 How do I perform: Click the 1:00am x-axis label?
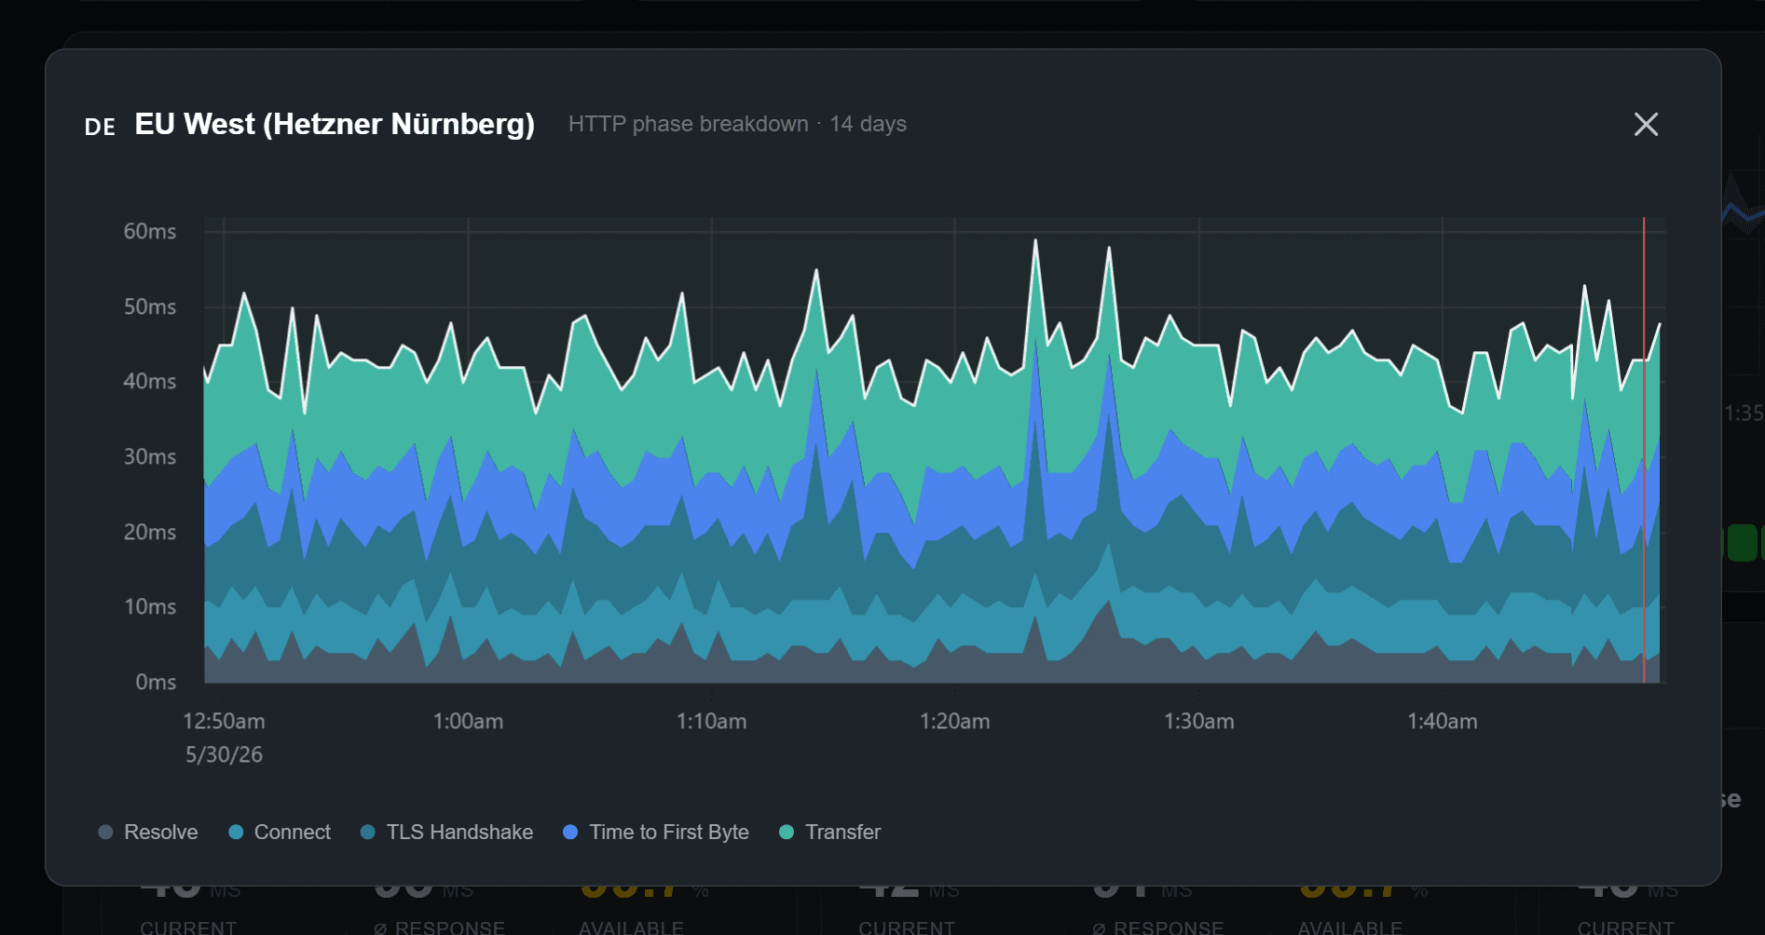[468, 721]
